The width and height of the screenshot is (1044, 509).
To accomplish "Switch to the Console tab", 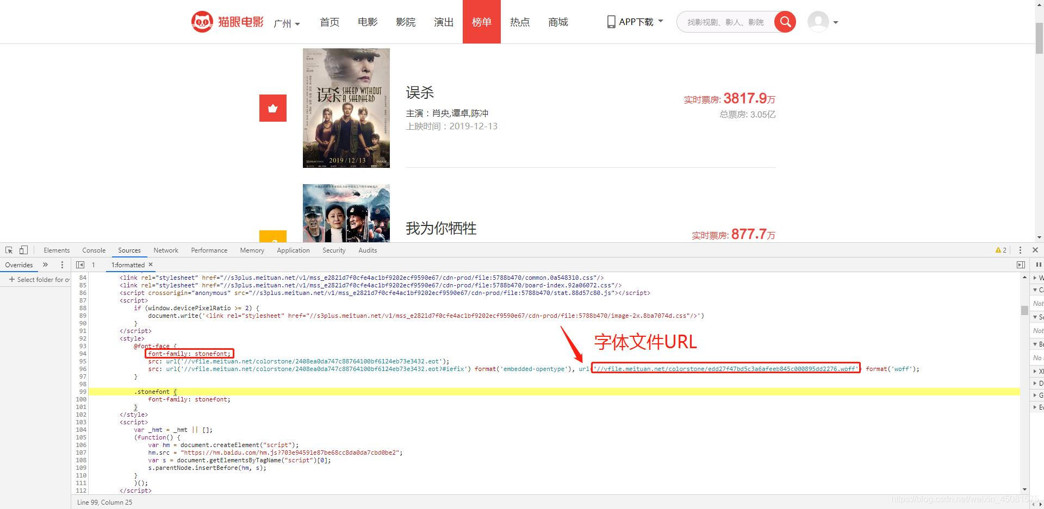I will click(94, 250).
